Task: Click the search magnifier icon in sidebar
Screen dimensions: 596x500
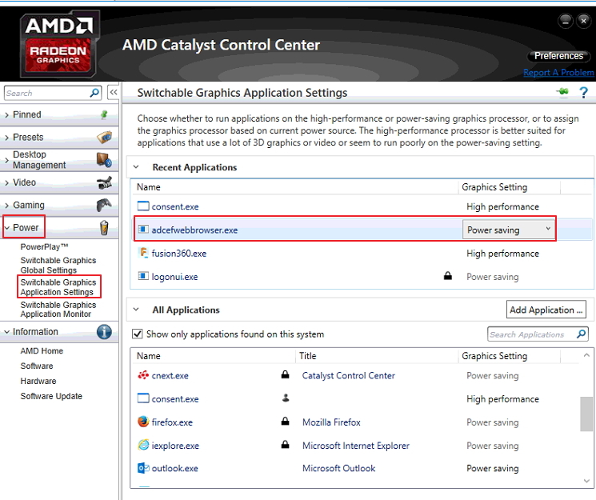Action: (x=94, y=93)
